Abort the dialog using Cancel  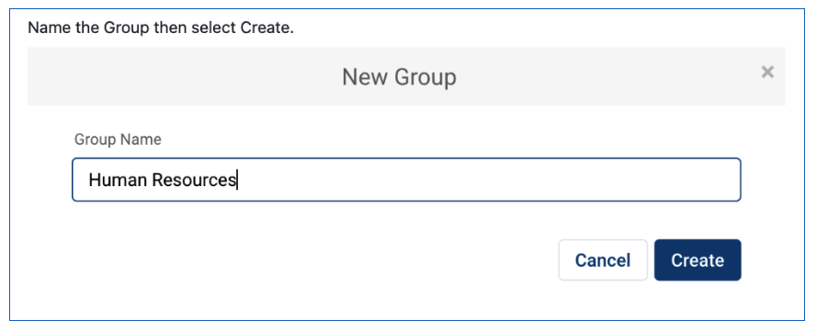tap(603, 259)
